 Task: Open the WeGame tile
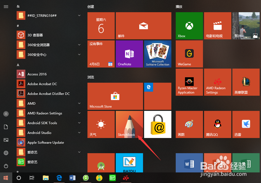pos(189,54)
